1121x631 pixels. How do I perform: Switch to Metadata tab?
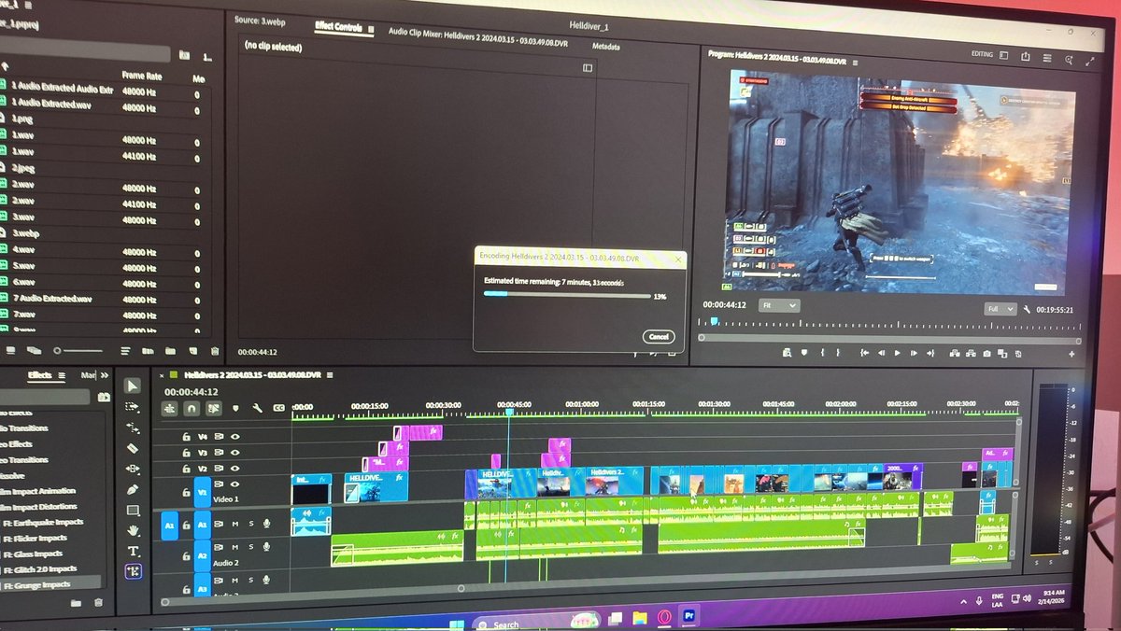604,47
